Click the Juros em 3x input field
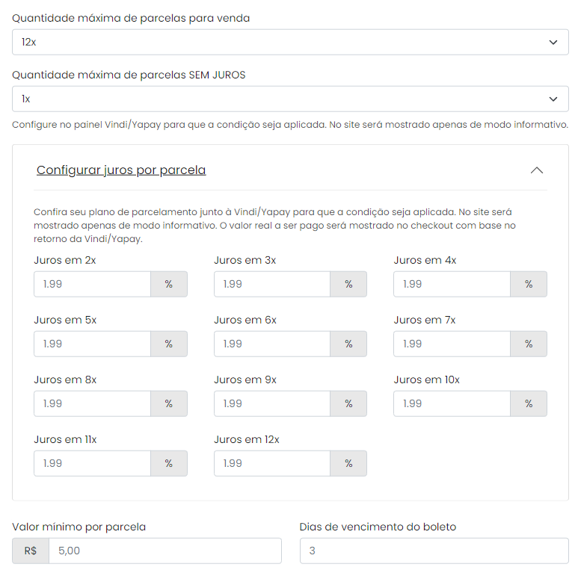Screen dimensions: 578x576 (x=272, y=284)
